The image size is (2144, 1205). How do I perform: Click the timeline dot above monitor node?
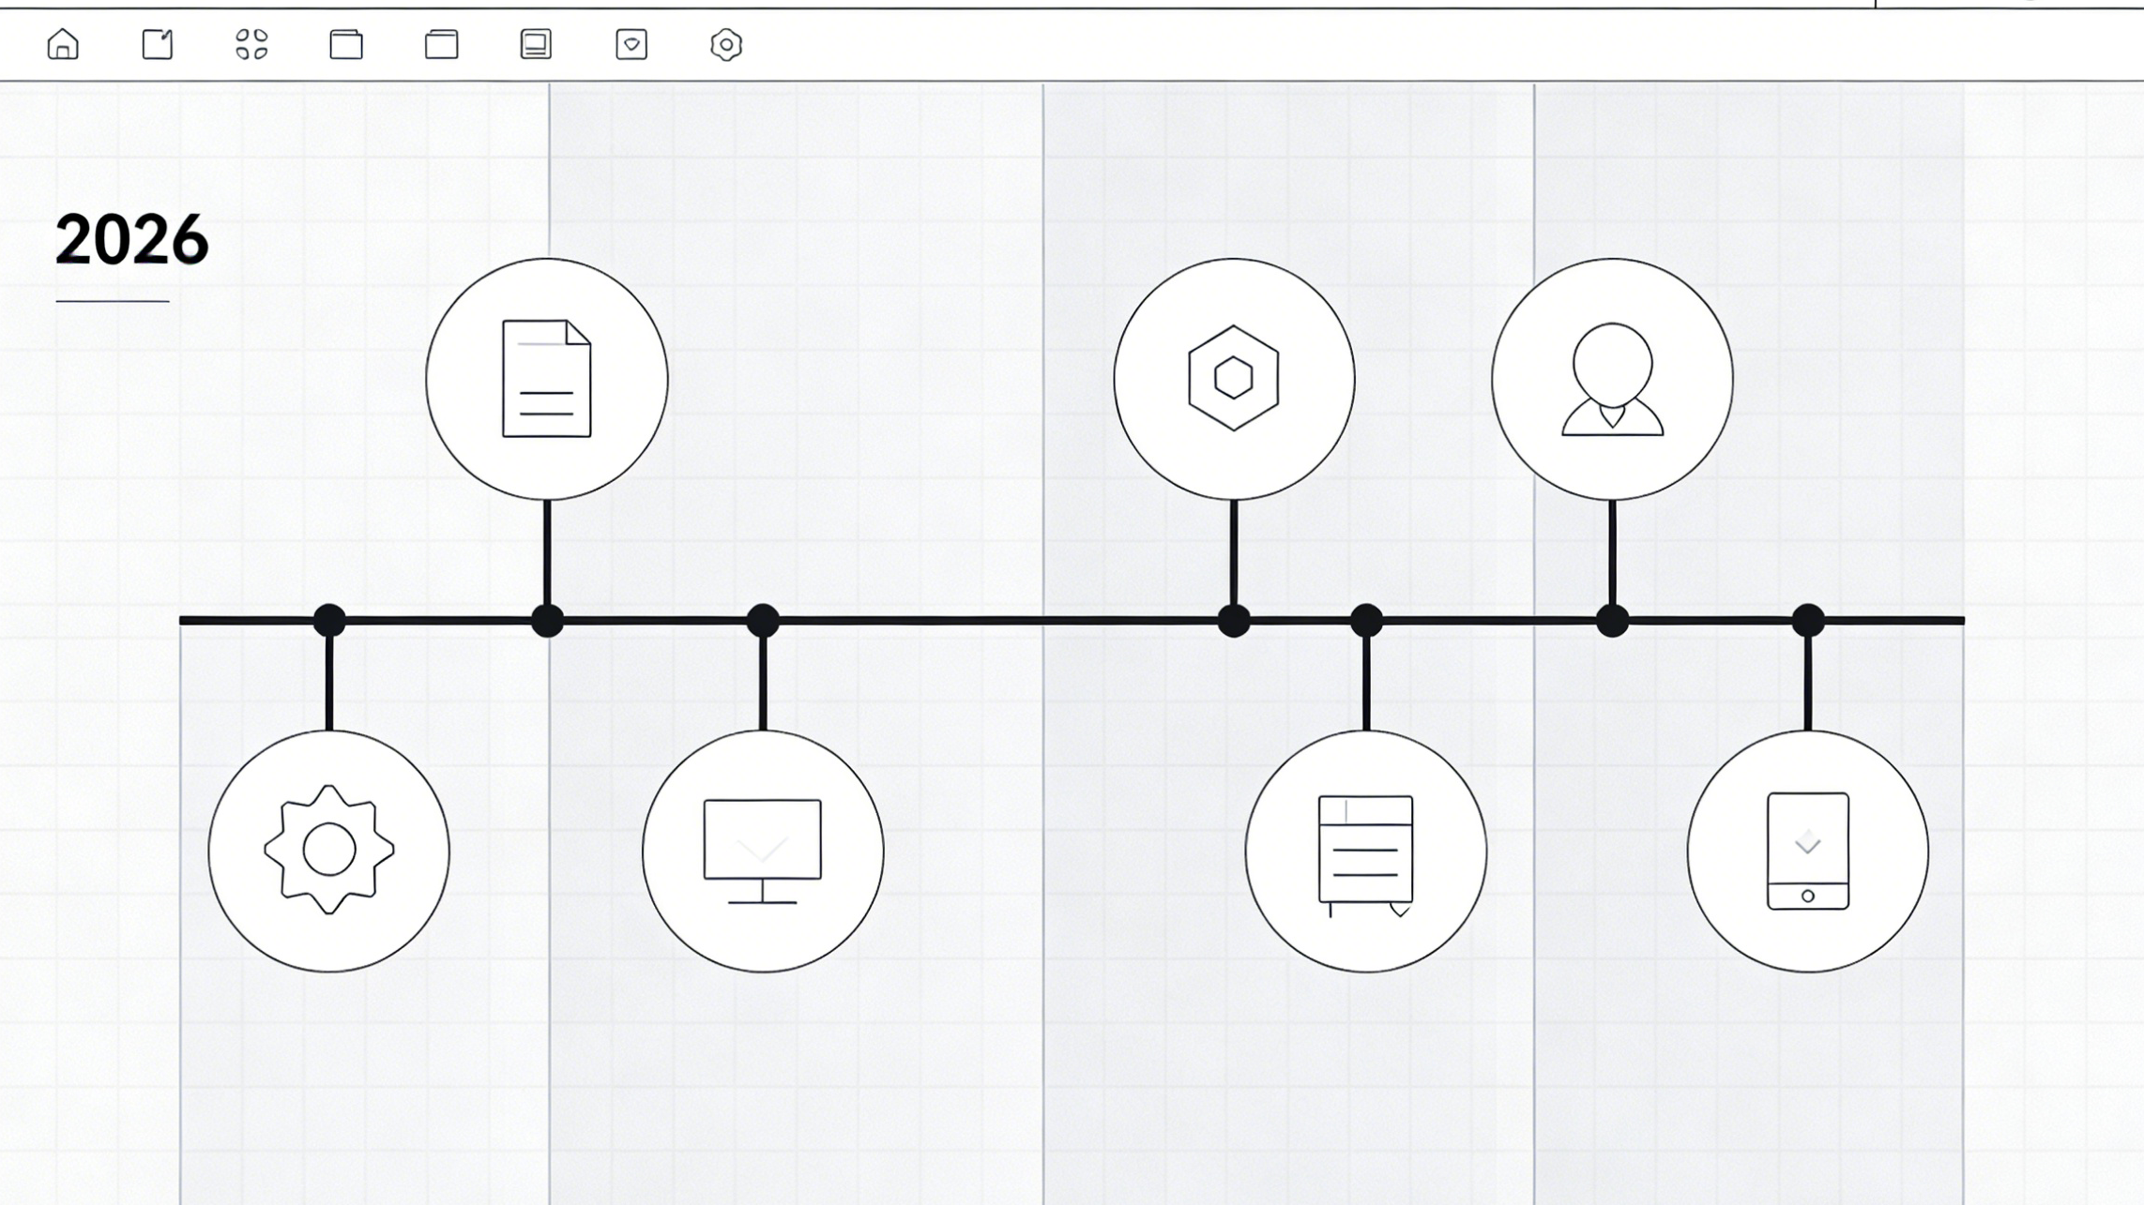pos(763,620)
